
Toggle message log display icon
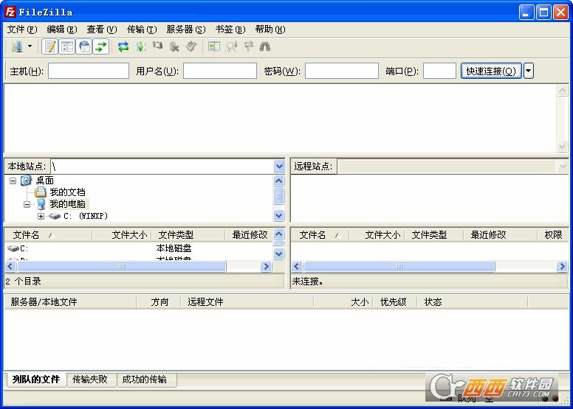[50, 46]
